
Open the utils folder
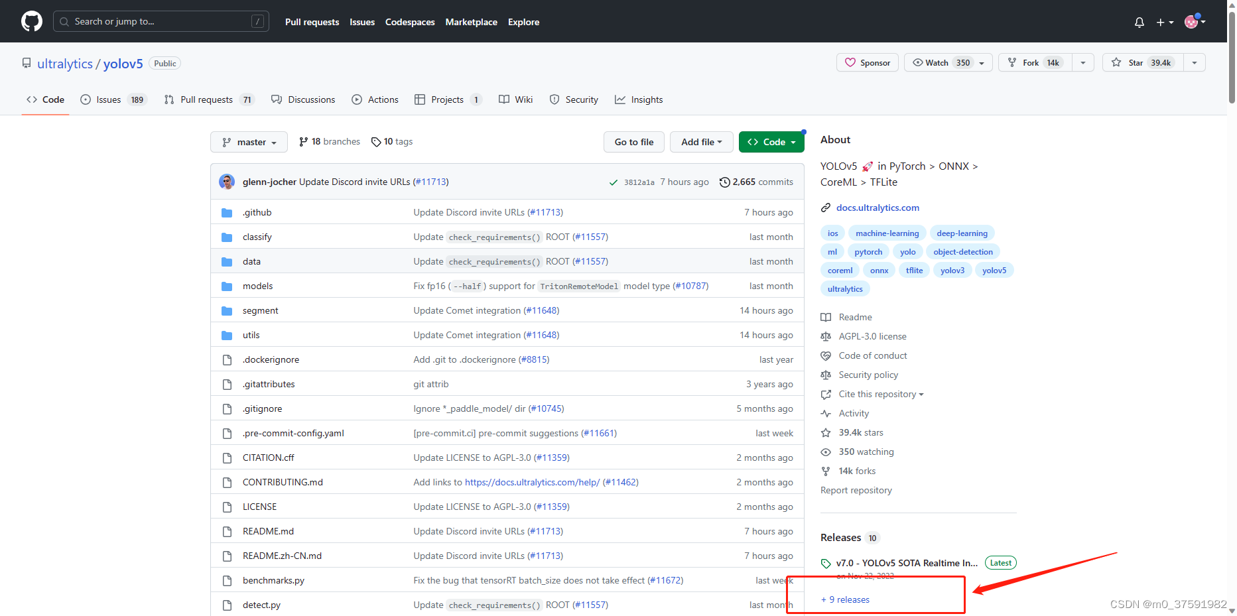[x=251, y=335]
